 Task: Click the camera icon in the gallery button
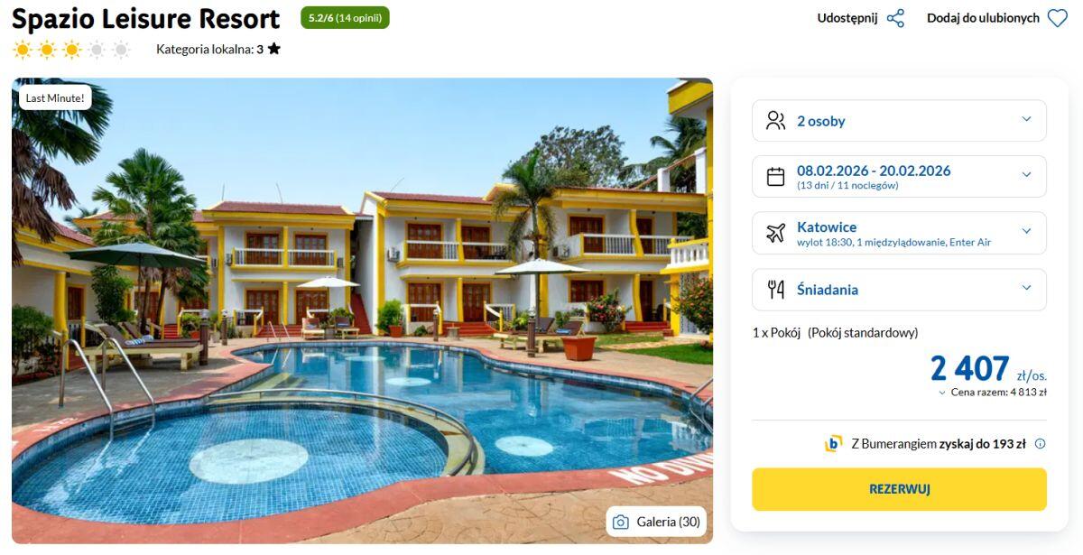click(621, 522)
